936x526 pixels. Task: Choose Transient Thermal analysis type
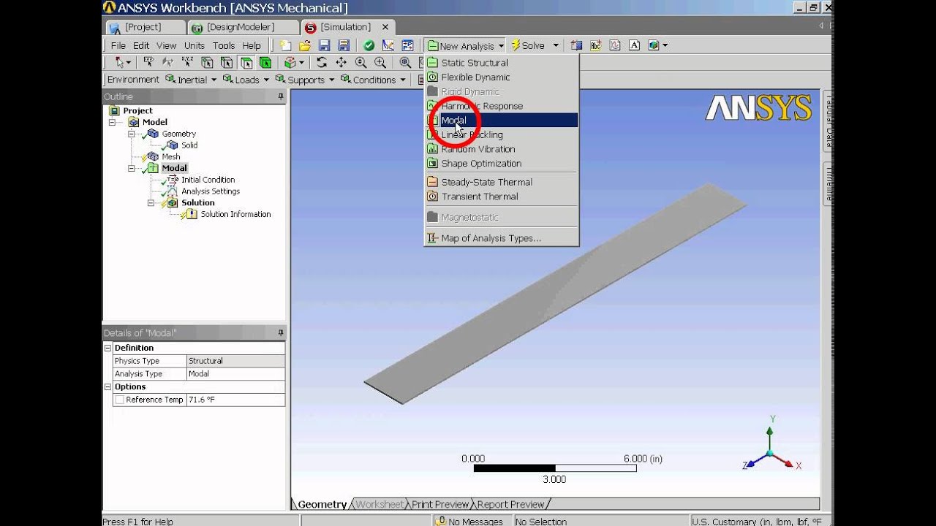click(x=502, y=197)
